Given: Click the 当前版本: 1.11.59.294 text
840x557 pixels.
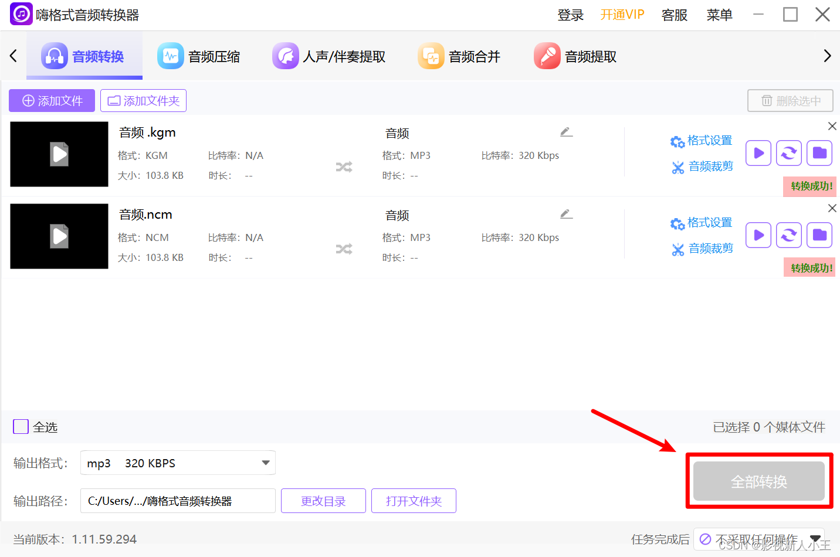Looking at the screenshot, I should tap(75, 539).
